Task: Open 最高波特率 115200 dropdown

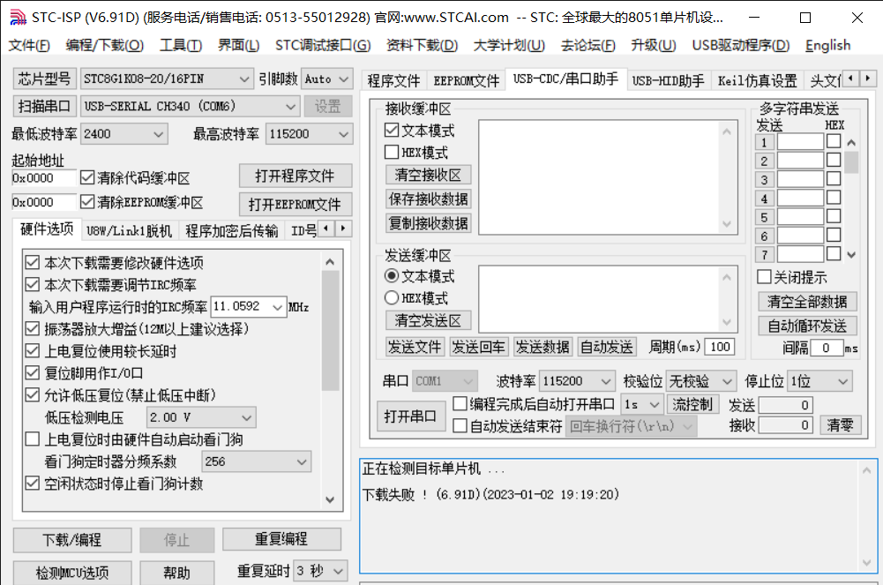Action: click(x=309, y=134)
